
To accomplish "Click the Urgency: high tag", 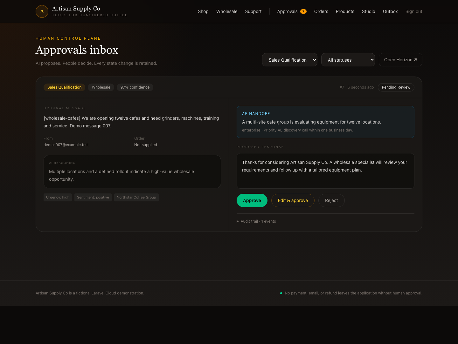I will coord(58,197).
